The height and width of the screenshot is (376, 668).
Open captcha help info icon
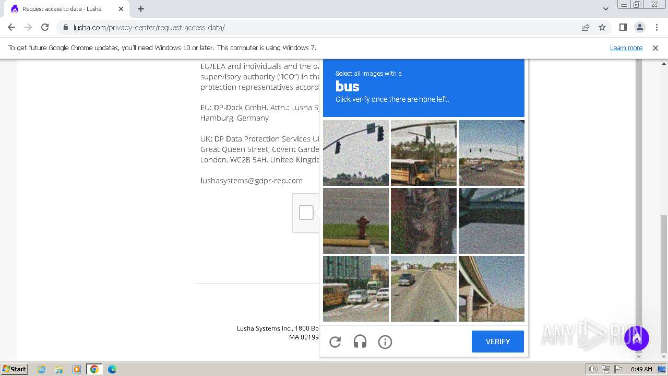385,342
